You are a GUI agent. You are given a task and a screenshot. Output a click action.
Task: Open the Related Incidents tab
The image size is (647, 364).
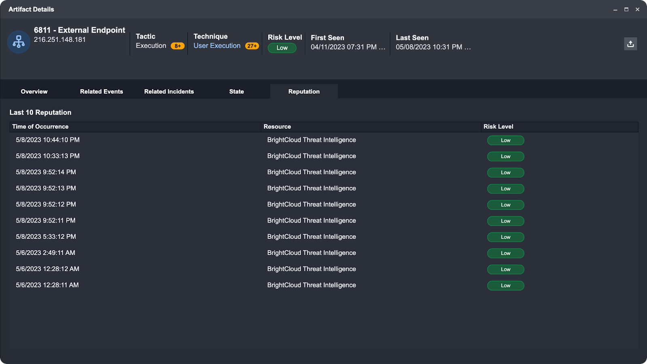[x=169, y=92]
